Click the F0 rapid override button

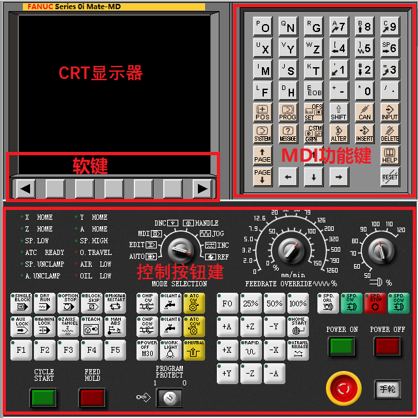[227, 303]
